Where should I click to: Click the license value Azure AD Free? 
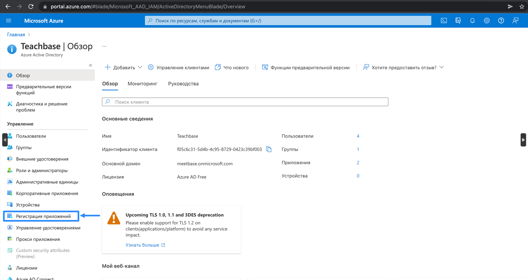pos(192,177)
